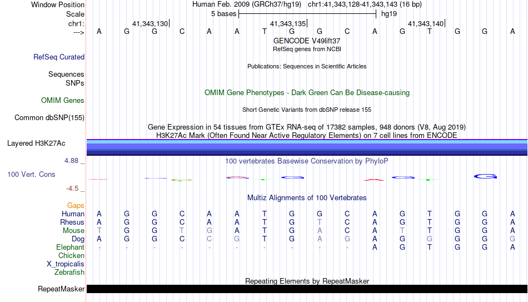528x302 pixels.
Task: Click the -4.5 PhyloP lower value
Action: [72, 189]
